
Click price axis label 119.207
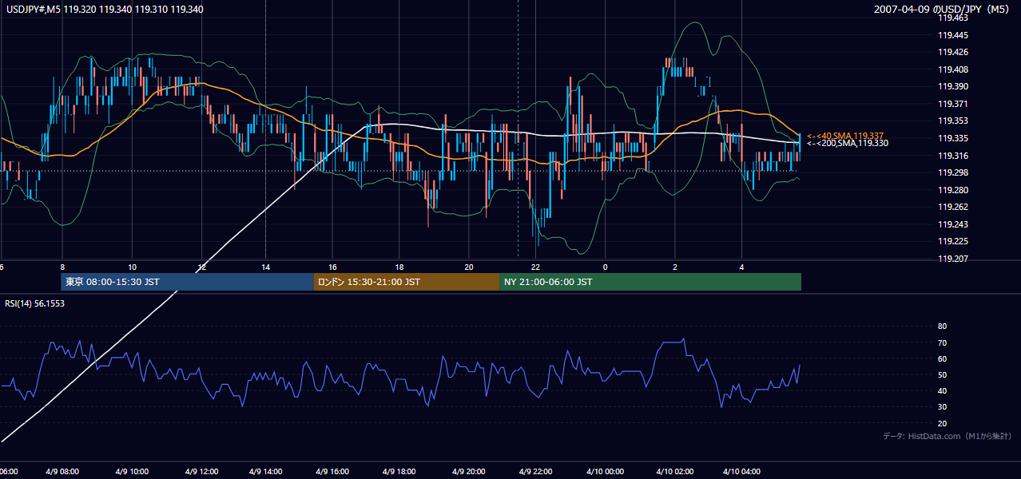point(954,259)
